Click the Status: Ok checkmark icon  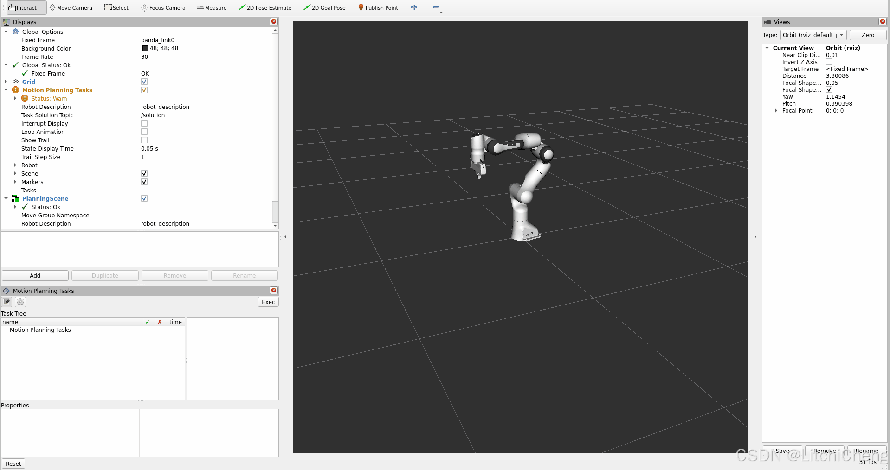(25, 207)
